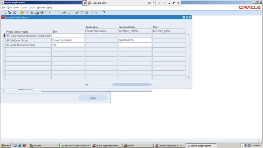263x148 pixels.
Task: Click the Folder Tools toolbar icon
Action: 97,13
